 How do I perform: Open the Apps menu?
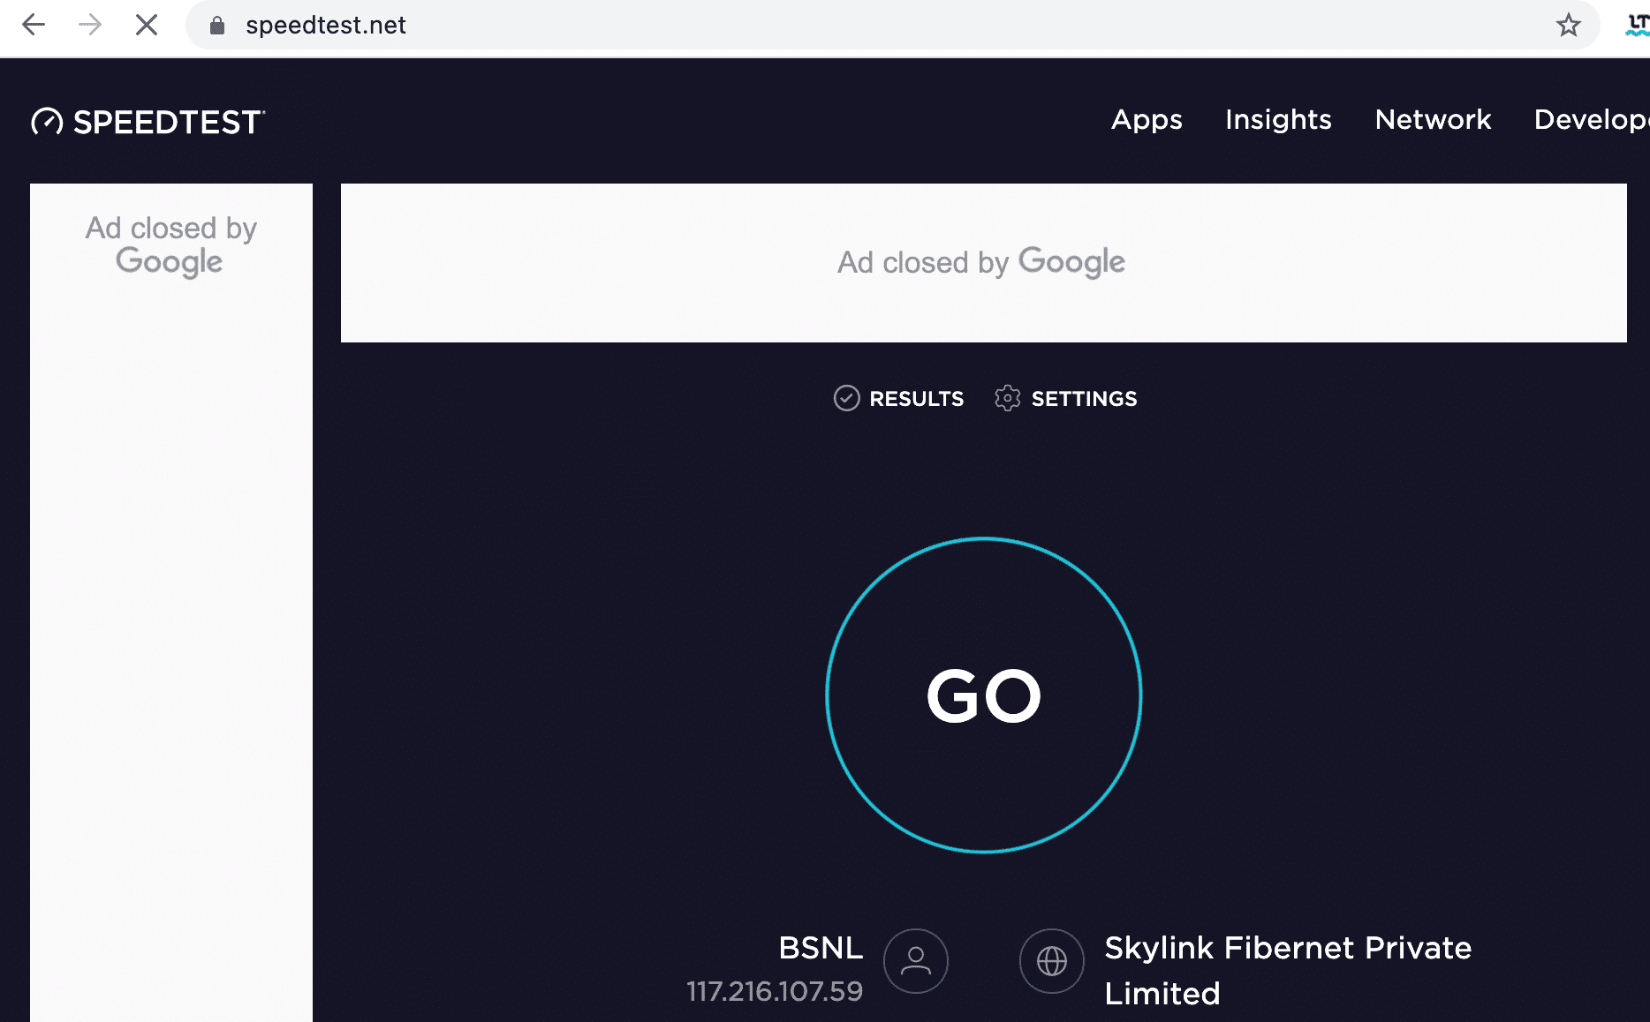tap(1146, 120)
